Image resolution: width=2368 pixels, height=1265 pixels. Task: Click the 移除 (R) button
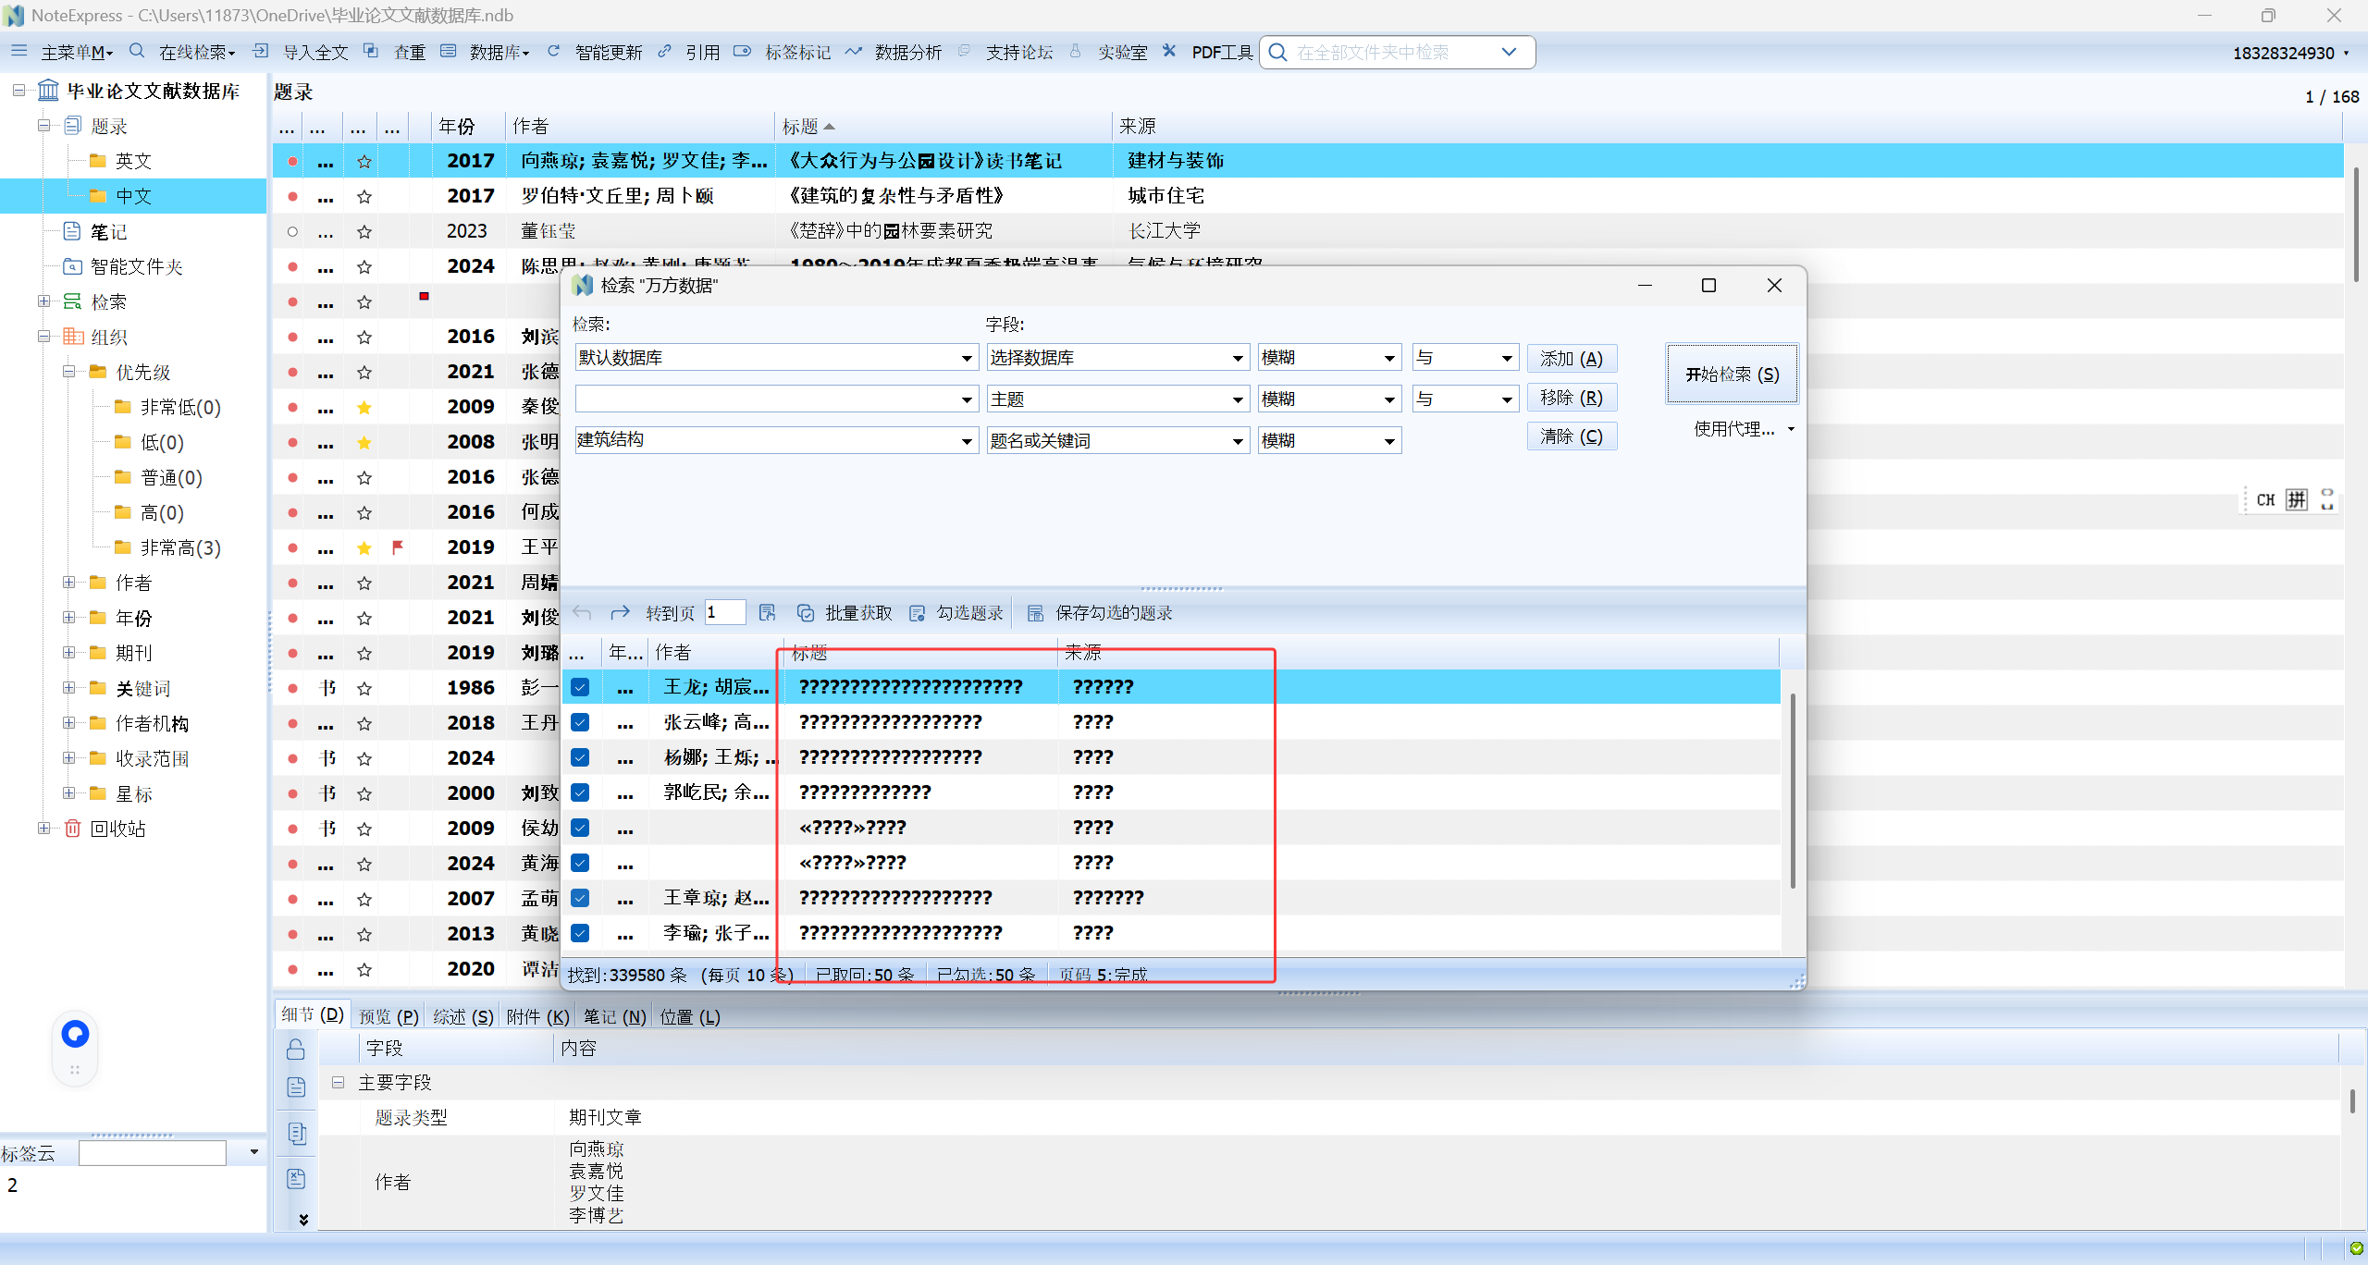pyautogui.click(x=1572, y=398)
